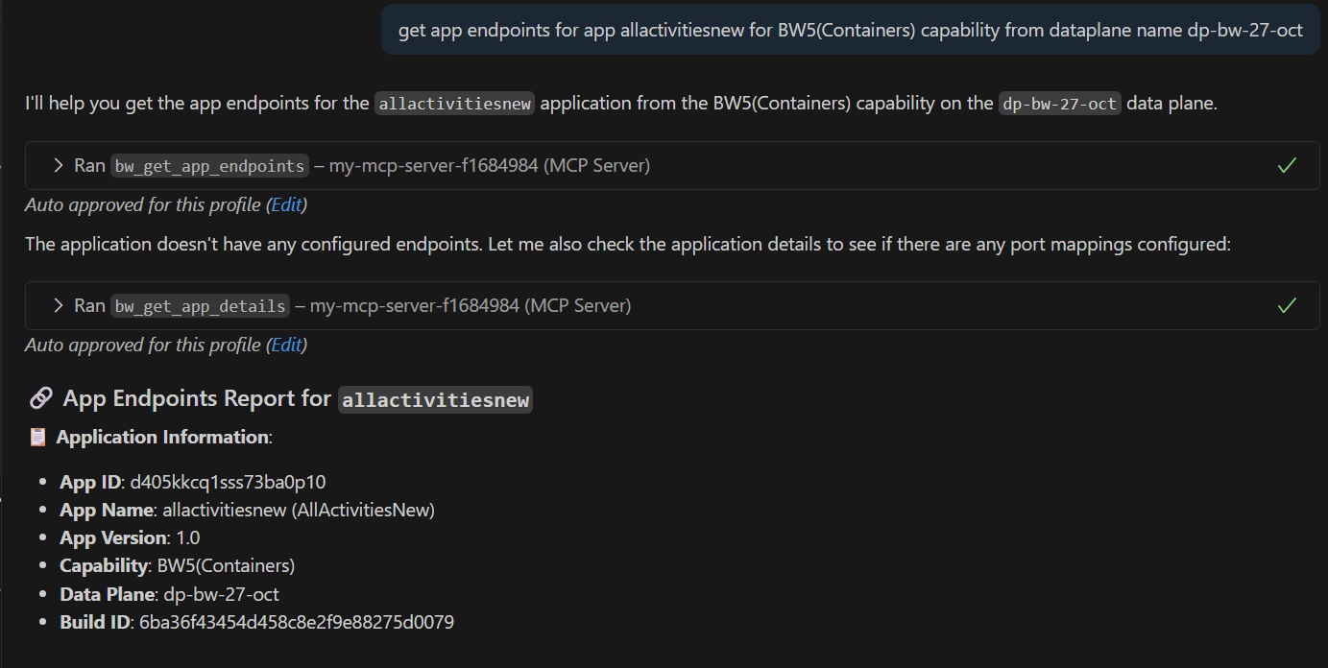Image resolution: width=1328 pixels, height=668 pixels.
Task: Click clipboard icon next to Application Information
Action: [37, 438]
